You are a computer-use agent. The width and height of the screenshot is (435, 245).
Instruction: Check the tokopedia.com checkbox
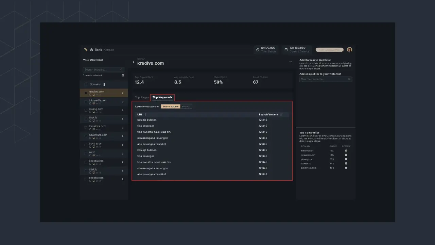point(86,101)
